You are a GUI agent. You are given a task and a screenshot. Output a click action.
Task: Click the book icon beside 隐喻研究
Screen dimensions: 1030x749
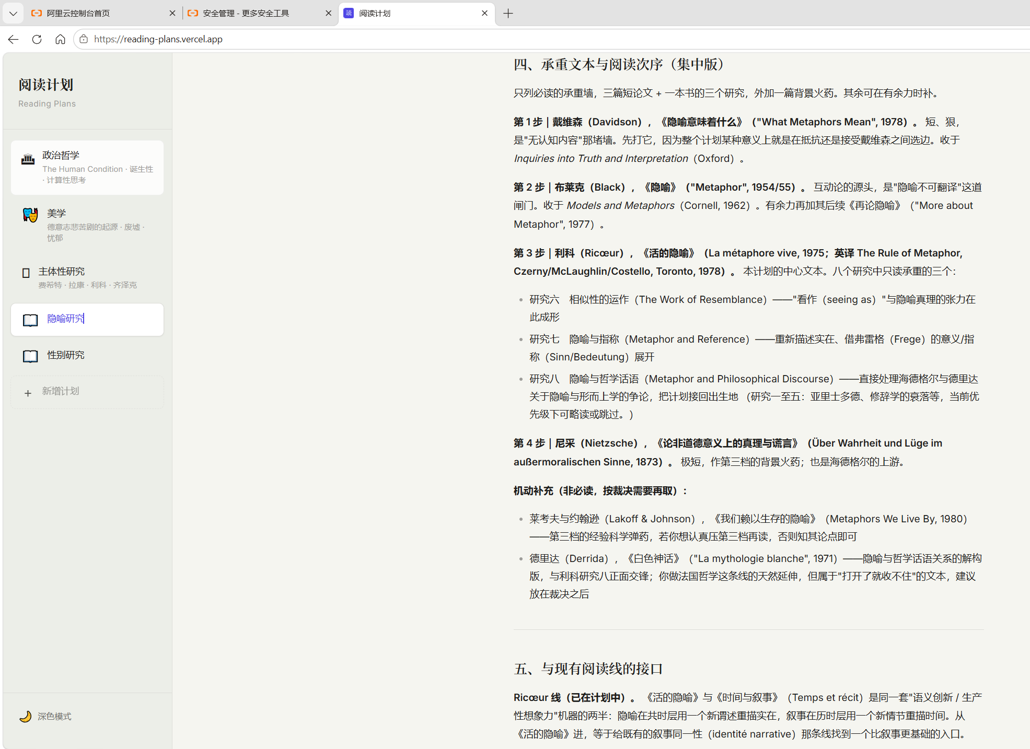[x=30, y=320]
